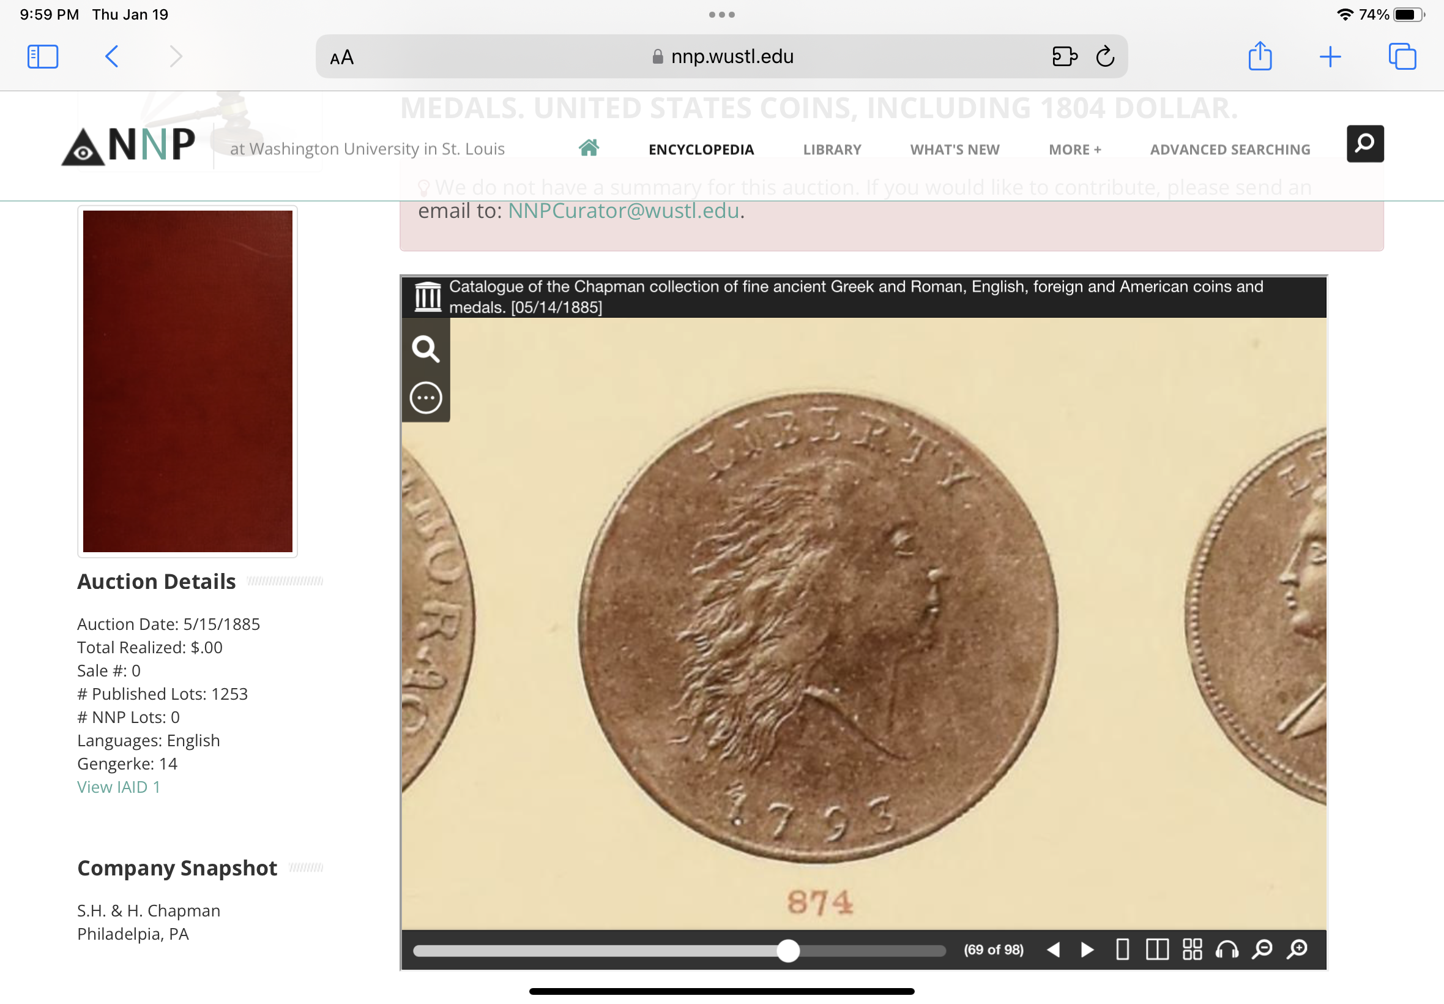Email NNPCurator@wustl.edu link
This screenshot has width=1444, height=1004.
[x=623, y=211]
